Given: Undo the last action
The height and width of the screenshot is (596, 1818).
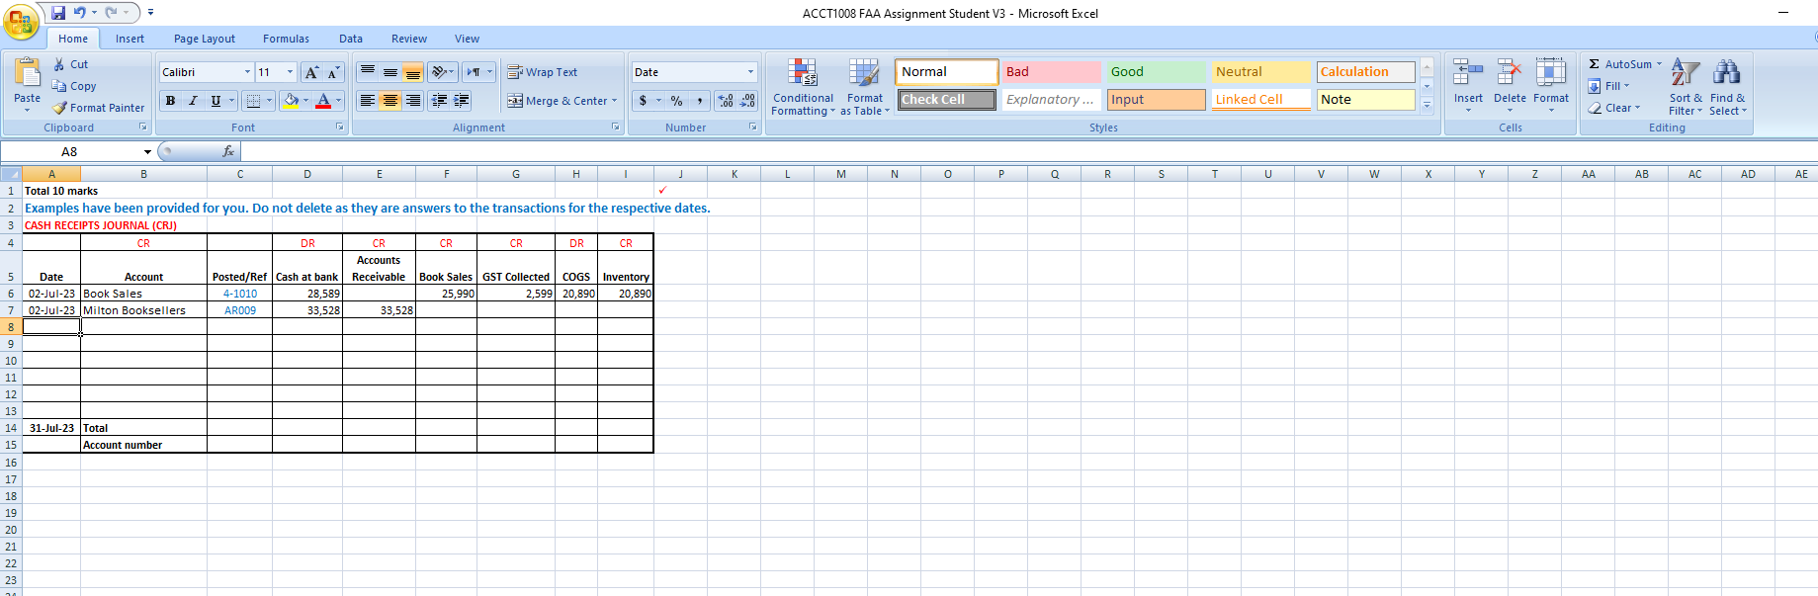Looking at the screenshot, I should (x=79, y=13).
